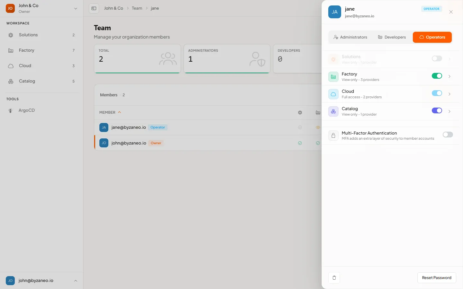Screen dimensions: 463x289
Task: Select john@byzaneo.io member row email
Action: click(129, 143)
